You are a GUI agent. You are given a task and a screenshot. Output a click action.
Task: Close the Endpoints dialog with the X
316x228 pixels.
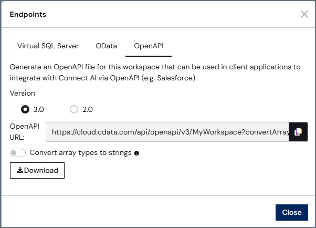click(304, 14)
